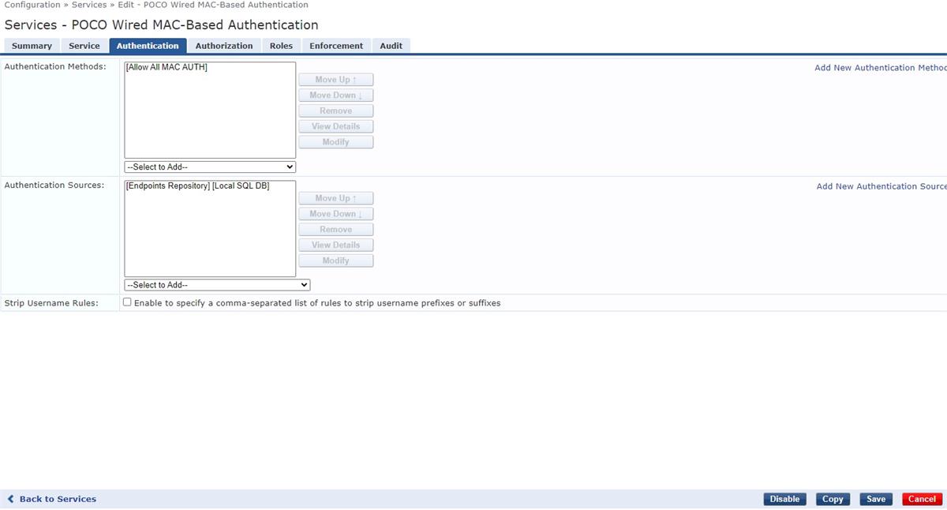The height and width of the screenshot is (510, 947).
Task: Enable the Strip Username Rules checkbox
Action: (127, 302)
